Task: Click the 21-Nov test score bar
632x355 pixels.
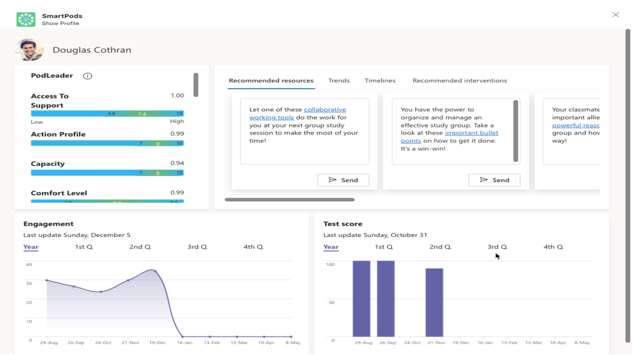Action: [x=434, y=302]
